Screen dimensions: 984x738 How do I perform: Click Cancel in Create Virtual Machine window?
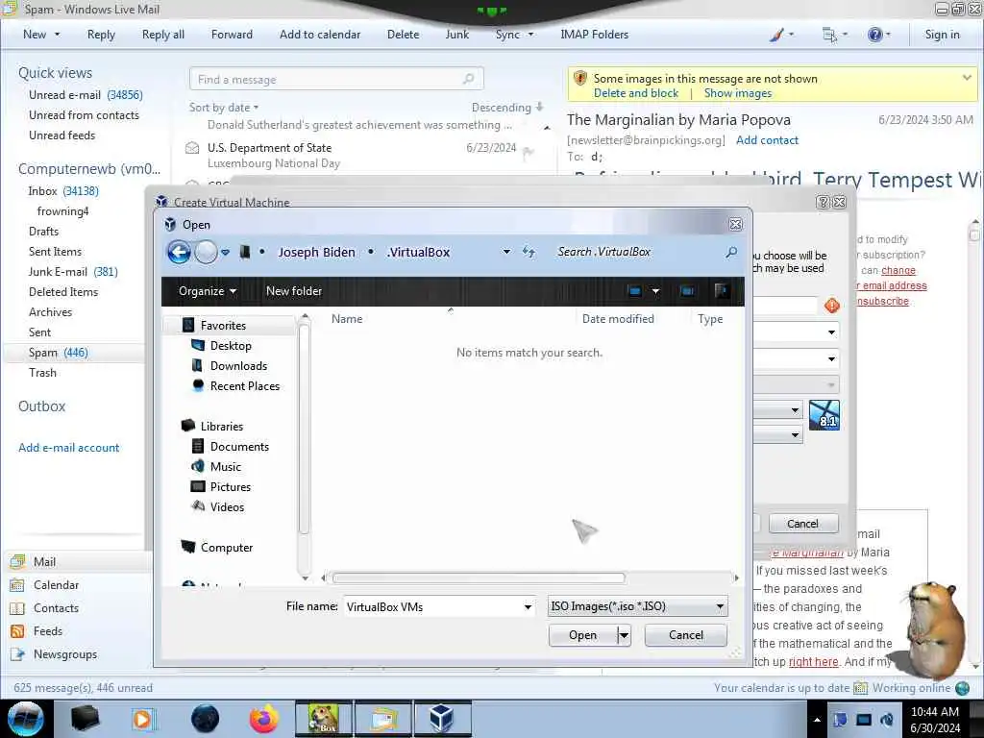pyautogui.click(x=802, y=524)
